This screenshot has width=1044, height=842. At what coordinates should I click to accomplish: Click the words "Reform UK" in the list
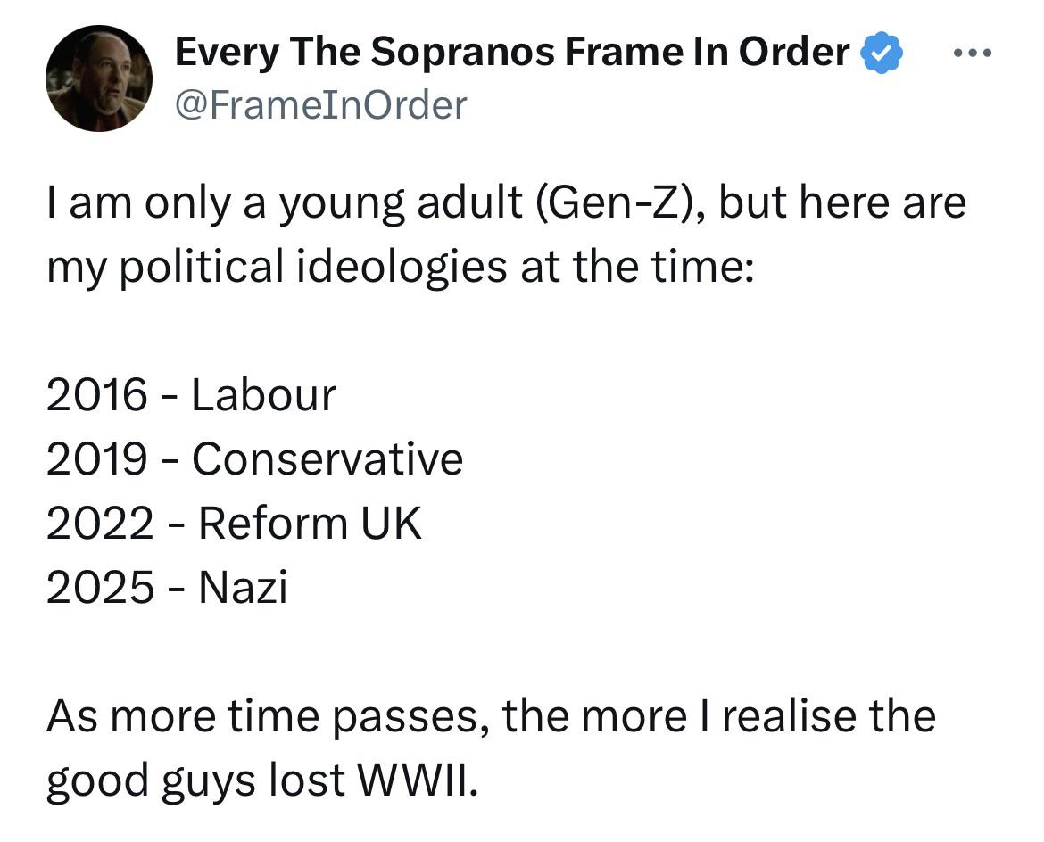(310, 524)
